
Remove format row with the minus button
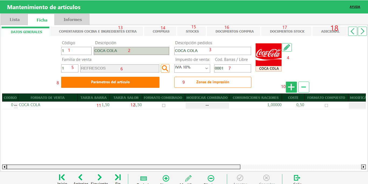click(304, 87)
